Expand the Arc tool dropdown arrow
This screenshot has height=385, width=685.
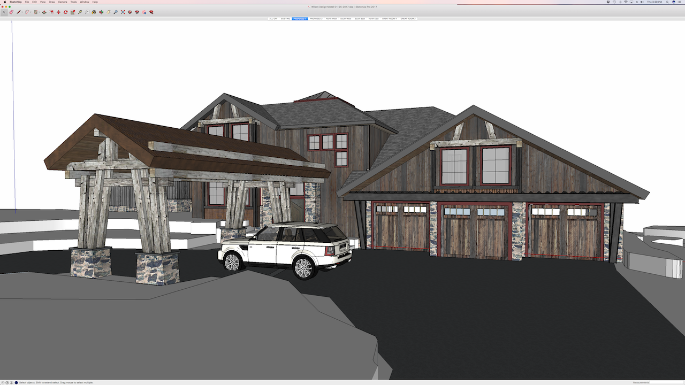point(31,12)
